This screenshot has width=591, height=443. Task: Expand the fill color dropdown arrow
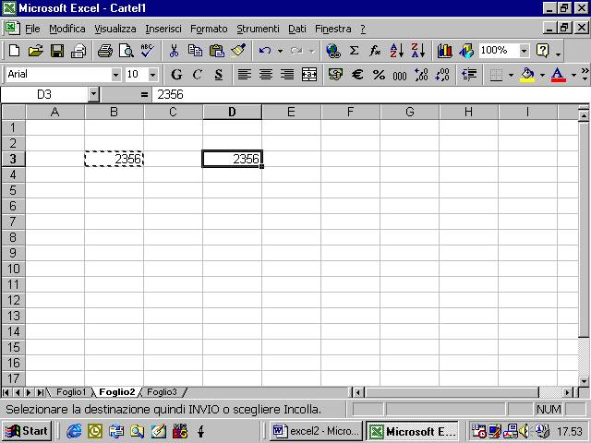542,75
